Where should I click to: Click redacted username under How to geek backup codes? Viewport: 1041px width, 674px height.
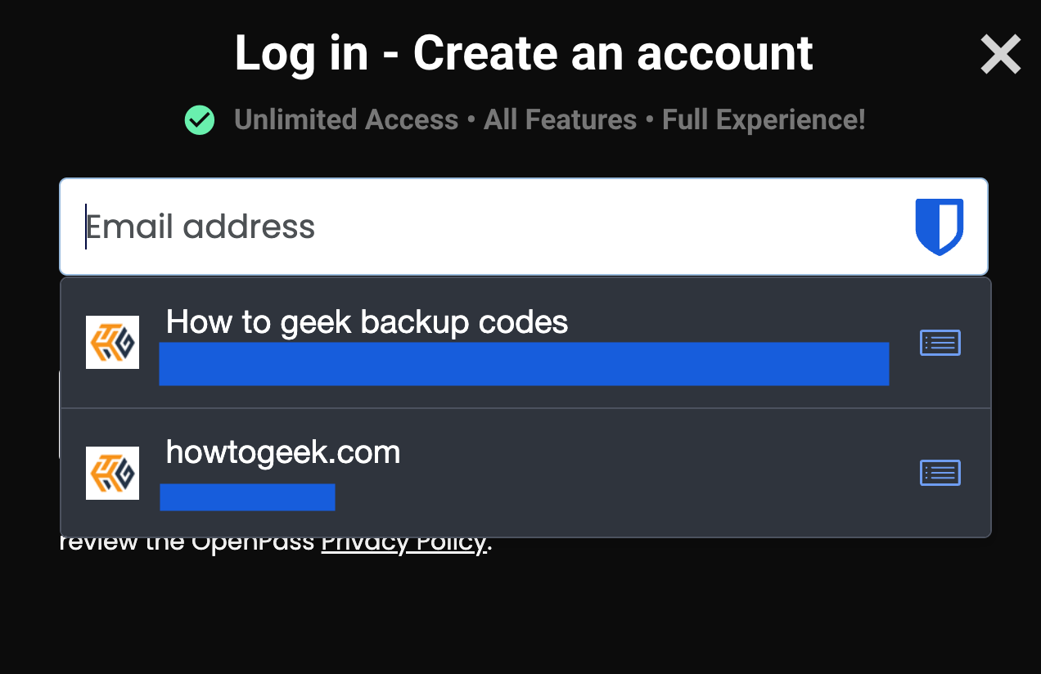click(x=524, y=364)
